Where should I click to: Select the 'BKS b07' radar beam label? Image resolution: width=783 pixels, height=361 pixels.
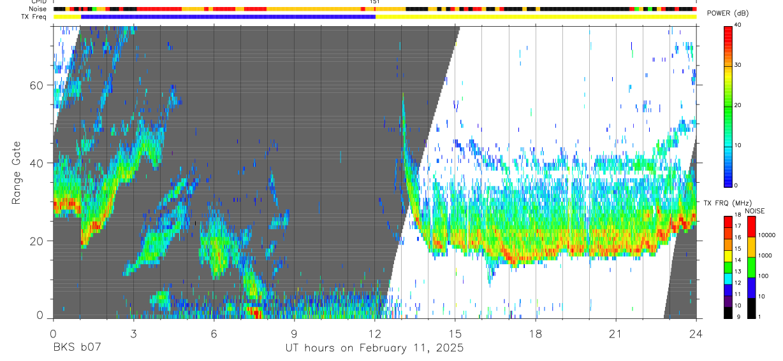coord(77,348)
